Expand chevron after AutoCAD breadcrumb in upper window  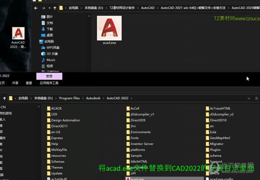click(x=158, y=8)
